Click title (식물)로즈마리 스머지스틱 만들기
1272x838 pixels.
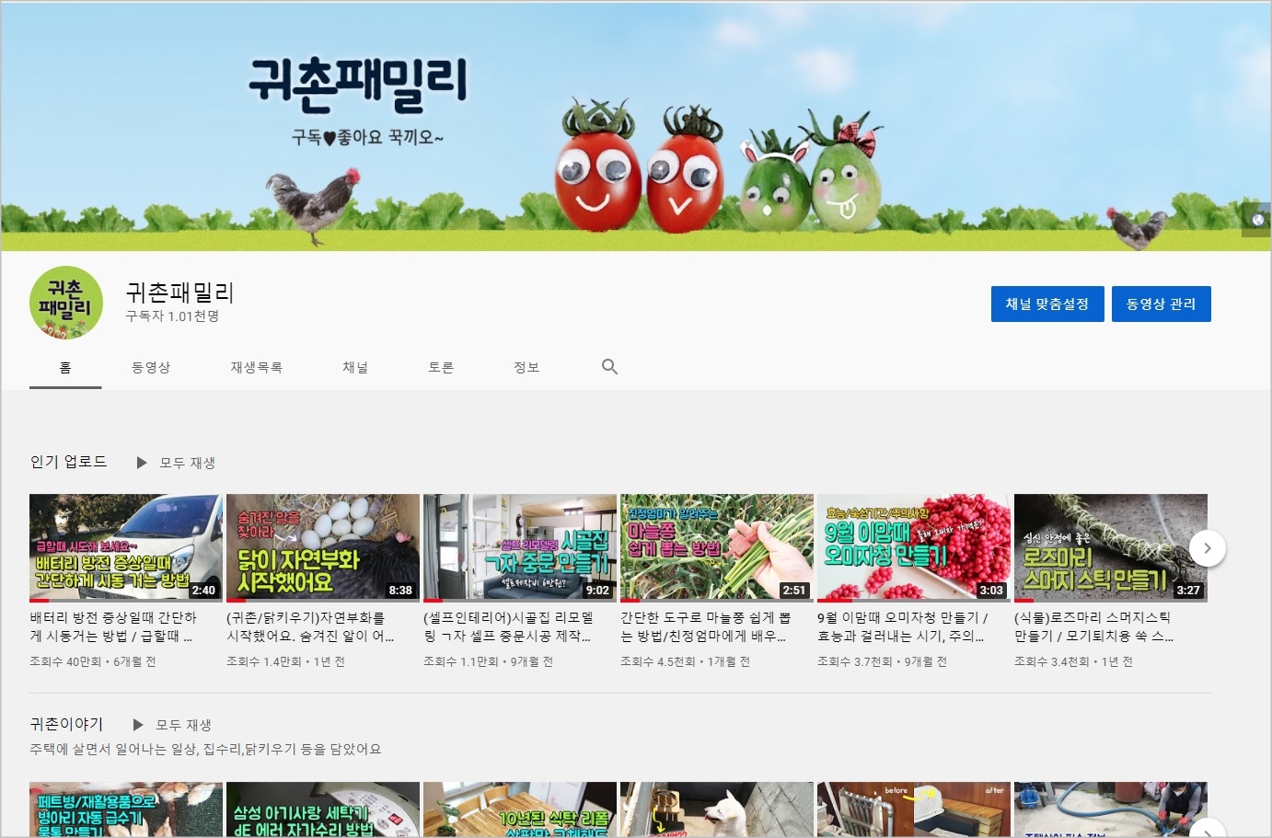click(x=1094, y=626)
